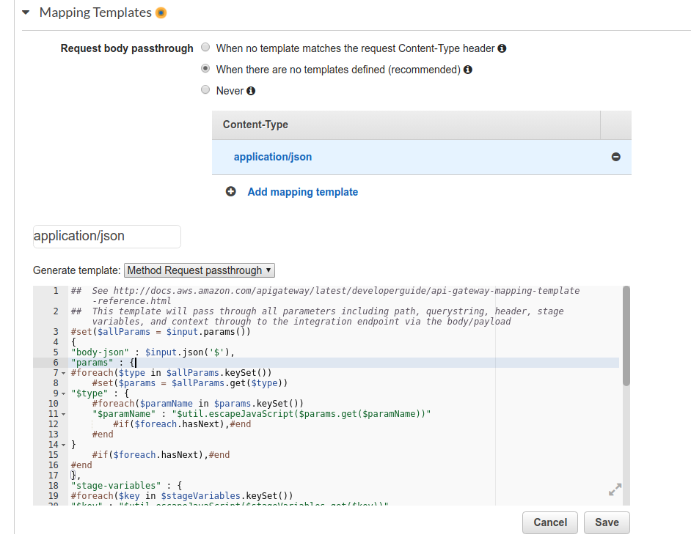Fold the code block at line 11
Screen dimensions: 691x540
(64, 414)
